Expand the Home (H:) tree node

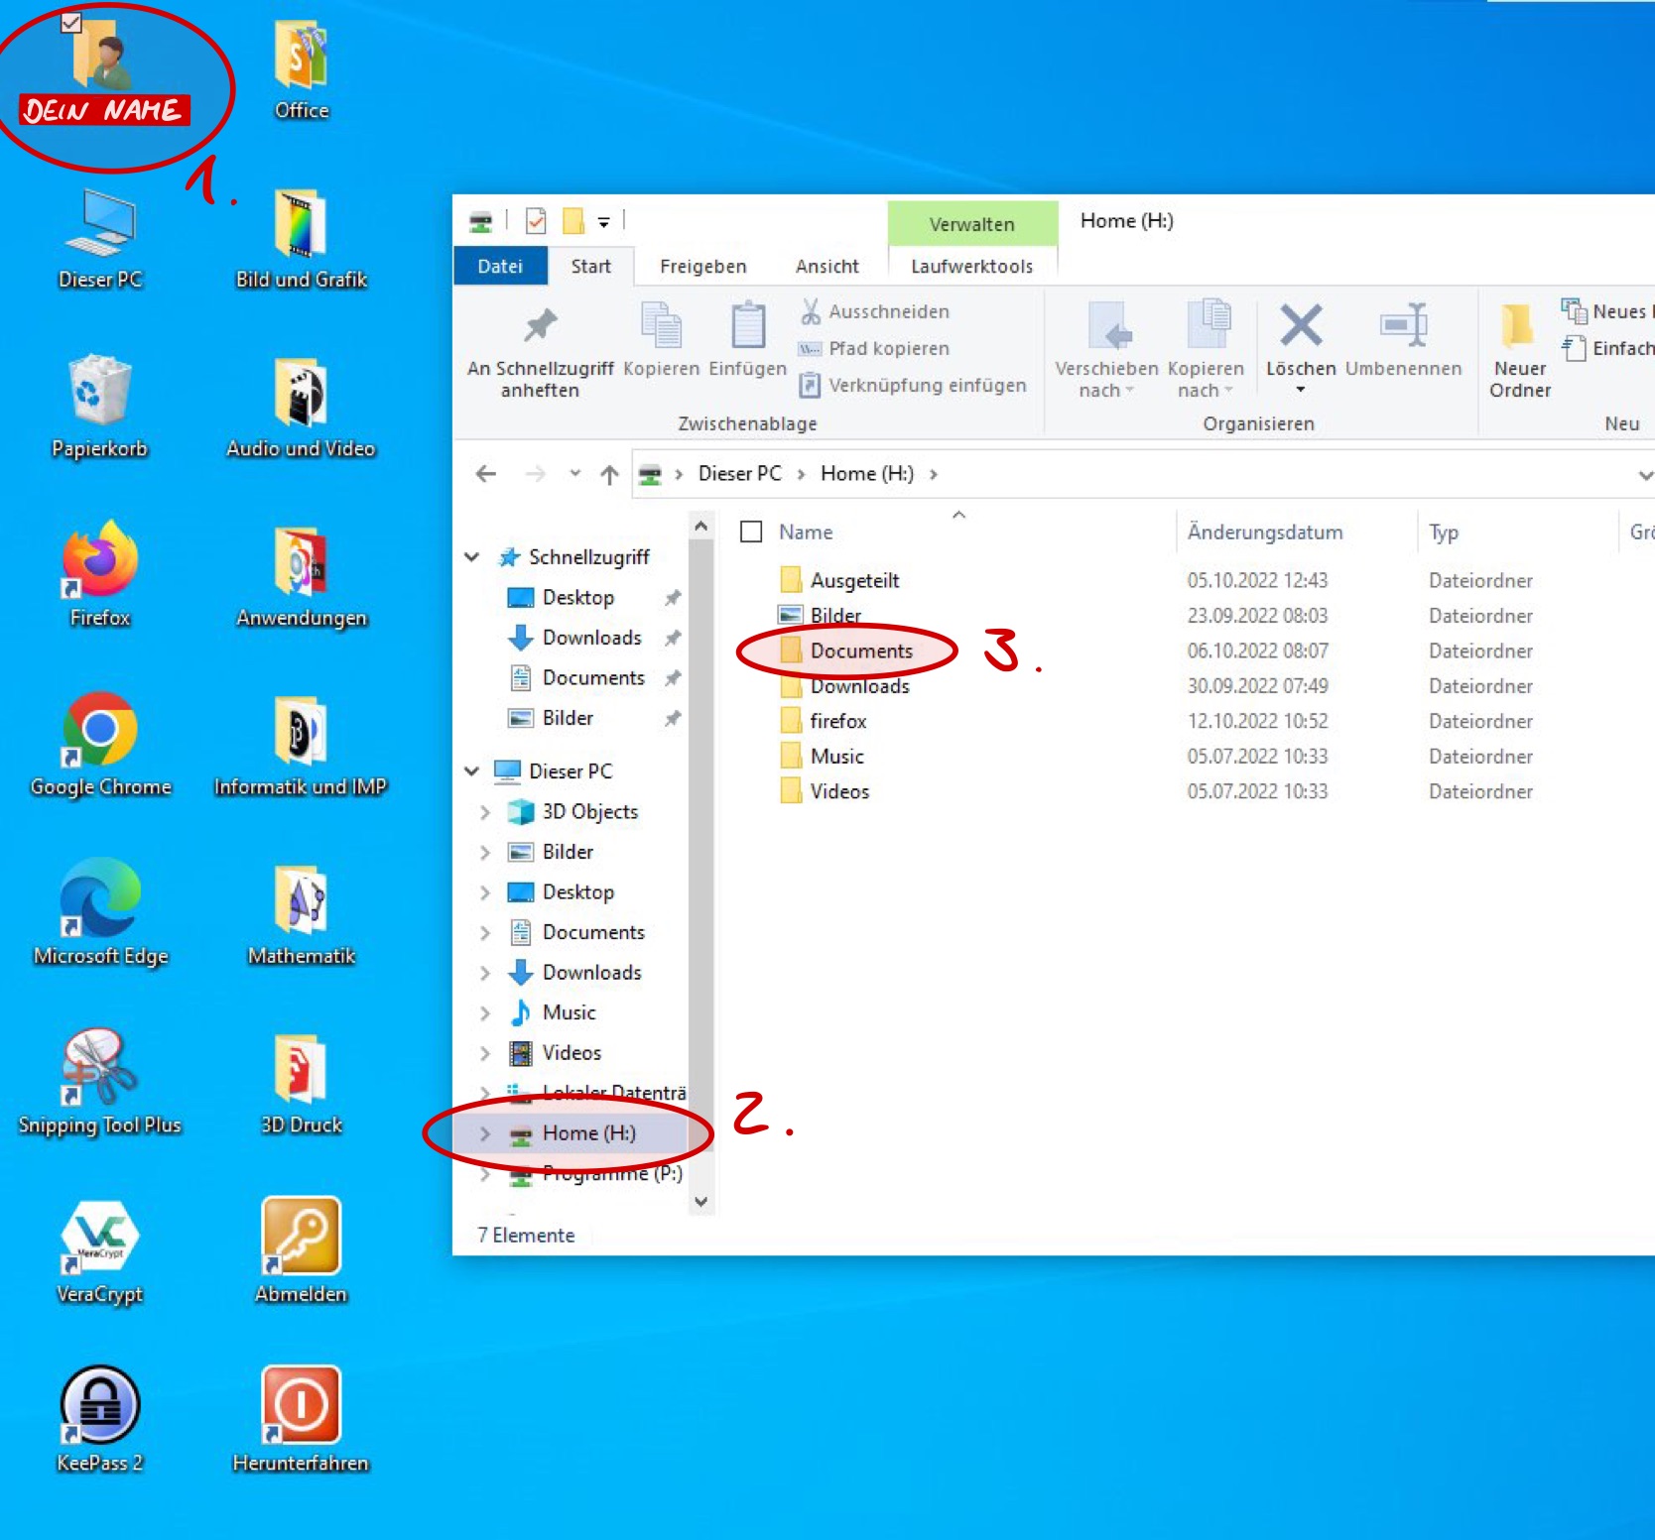pos(484,1133)
